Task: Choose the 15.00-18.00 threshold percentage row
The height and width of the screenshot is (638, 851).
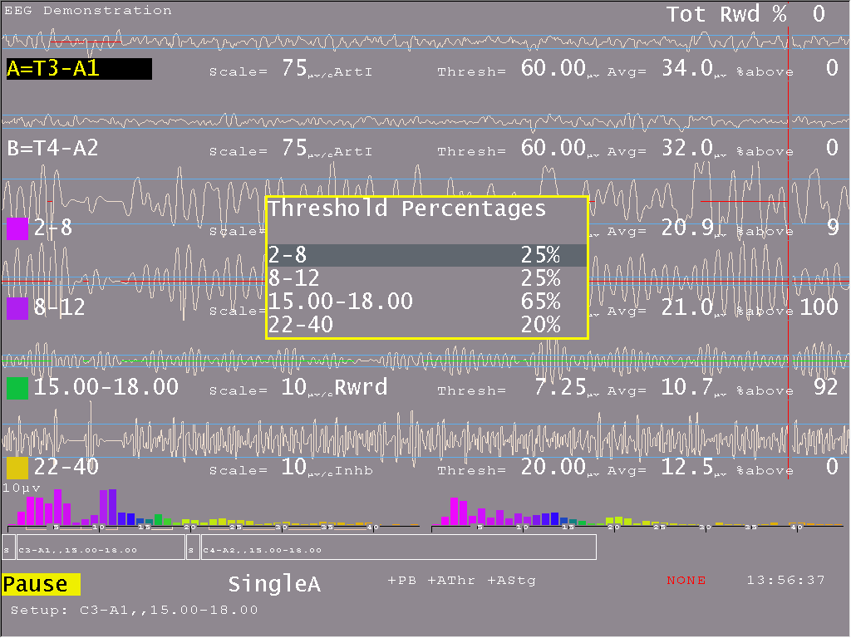Action: 426,302
